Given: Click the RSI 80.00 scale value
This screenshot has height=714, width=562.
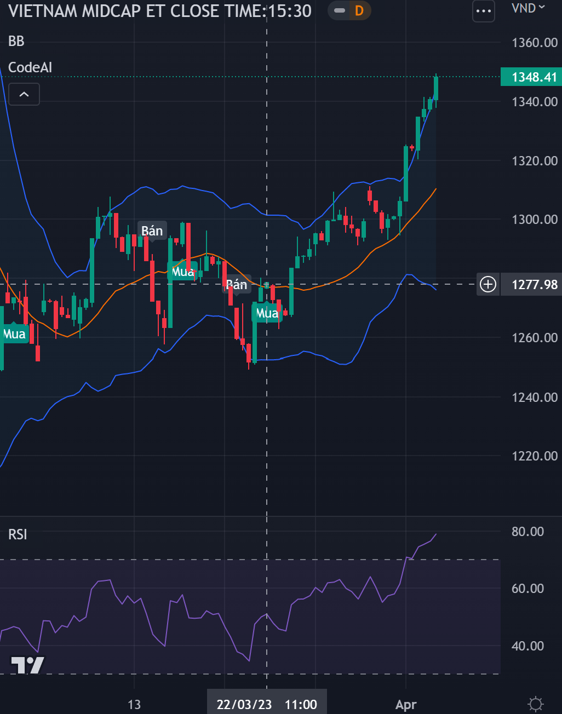Looking at the screenshot, I should [x=527, y=532].
